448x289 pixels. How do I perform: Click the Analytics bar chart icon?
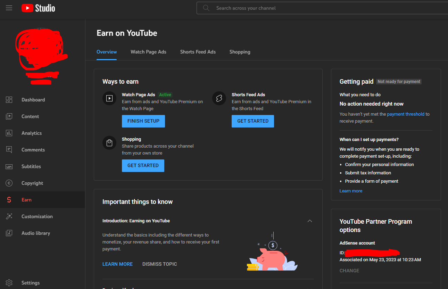pos(9,133)
